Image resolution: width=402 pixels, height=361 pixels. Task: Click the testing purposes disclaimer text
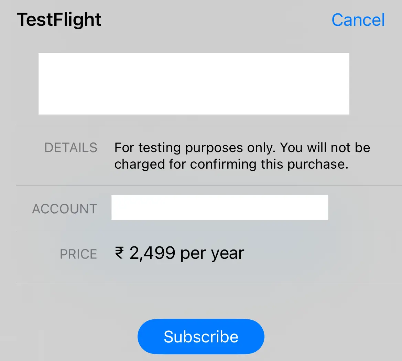(242, 156)
